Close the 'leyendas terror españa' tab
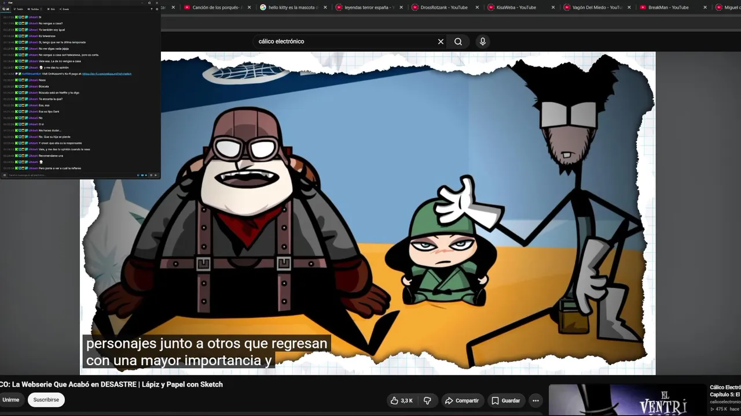741x416 pixels. 401,8
